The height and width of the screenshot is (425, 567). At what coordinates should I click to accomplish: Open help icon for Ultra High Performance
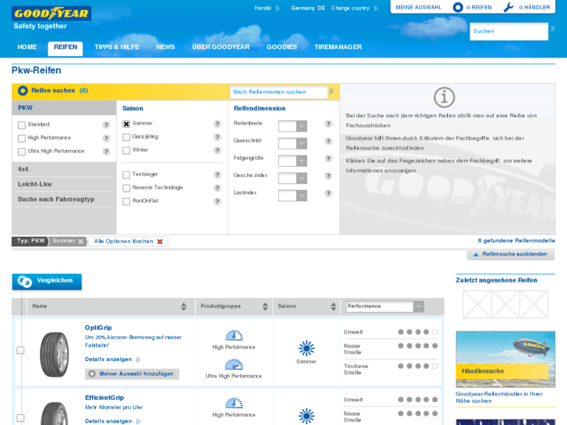[x=106, y=151]
